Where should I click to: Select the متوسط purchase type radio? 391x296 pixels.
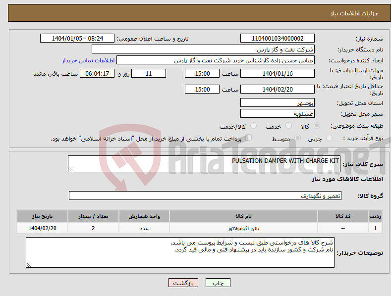pos(297,138)
